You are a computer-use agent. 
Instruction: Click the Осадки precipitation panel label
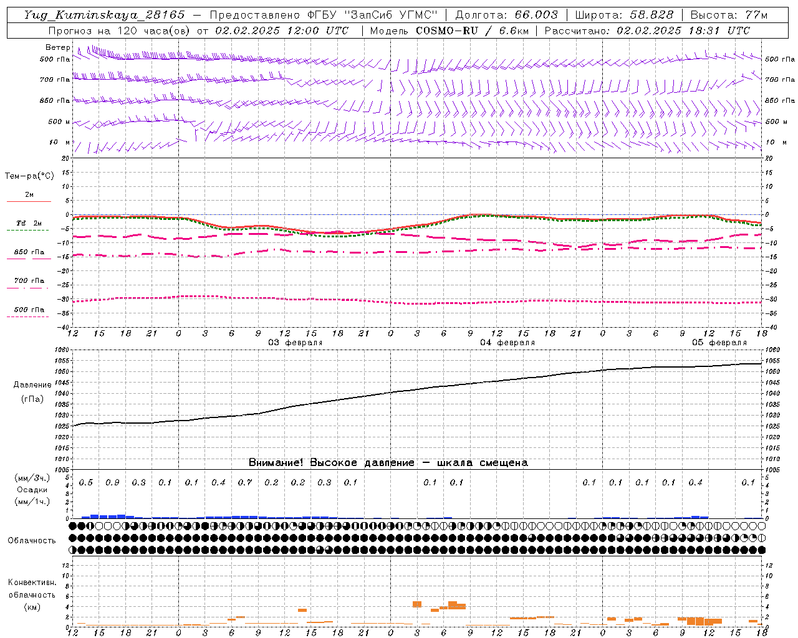(x=32, y=490)
